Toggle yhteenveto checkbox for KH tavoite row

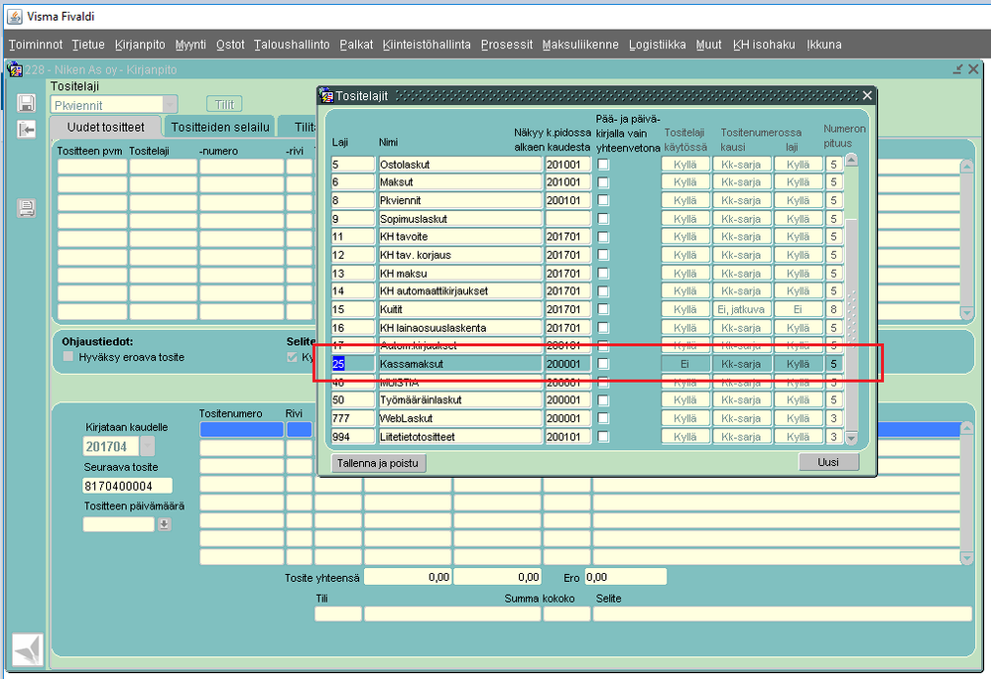(603, 237)
